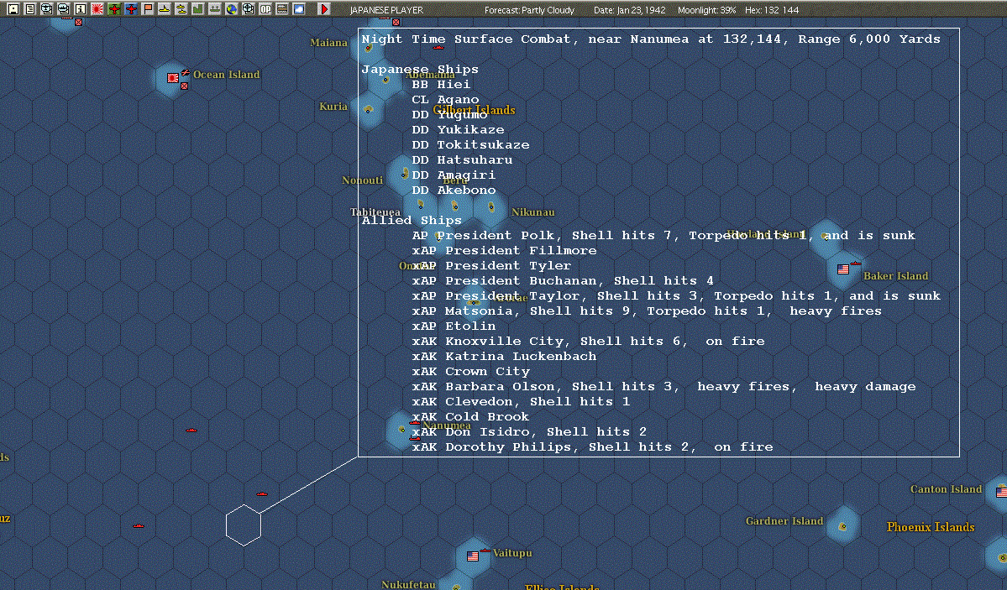Click the orange flag bases icon
This screenshot has width=1007, height=590.
click(x=148, y=9)
